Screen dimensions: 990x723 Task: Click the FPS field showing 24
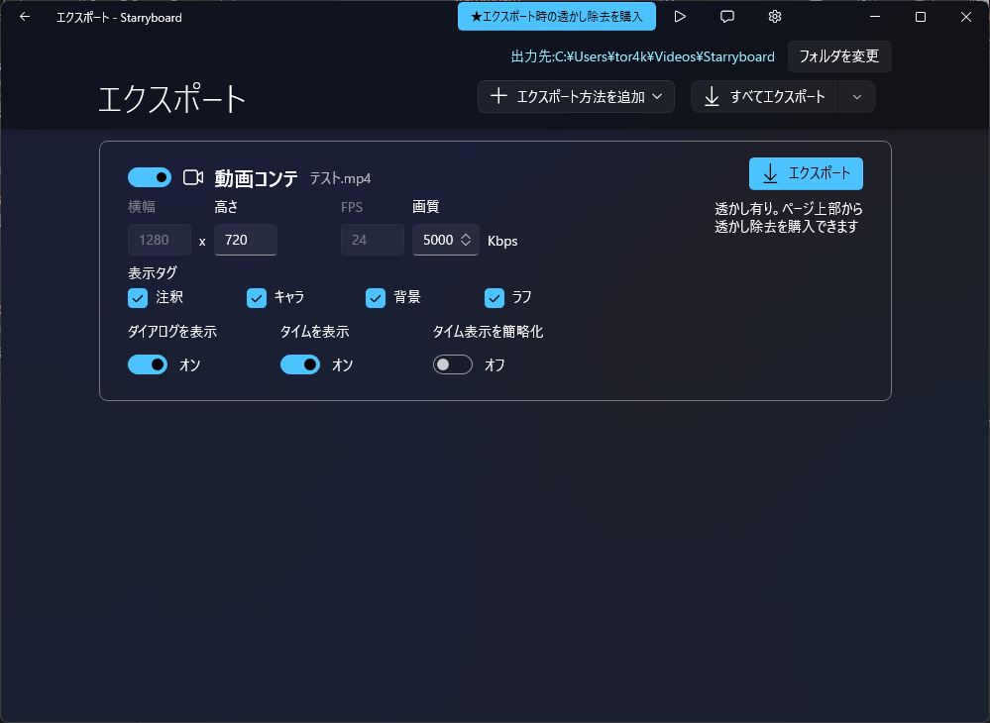pyautogui.click(x=372, y=240)
